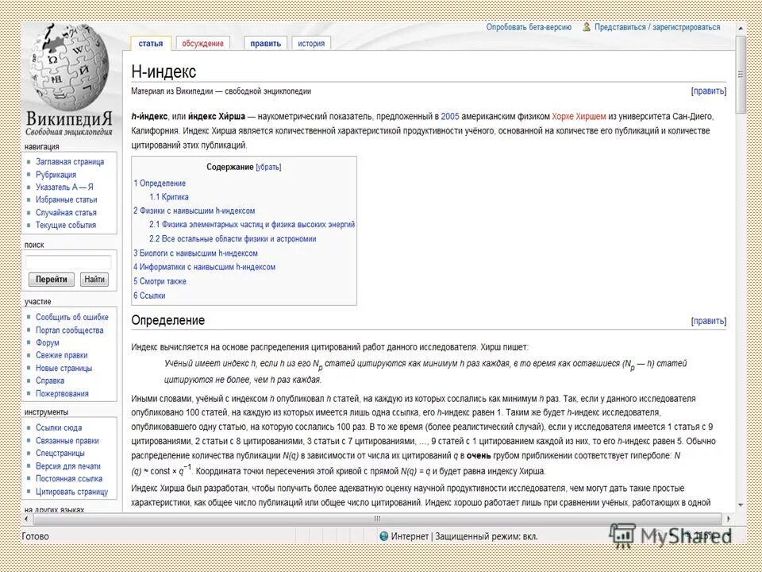Click править link next to Определение heading
Screen dimensions: 762x572
[709, 321]
